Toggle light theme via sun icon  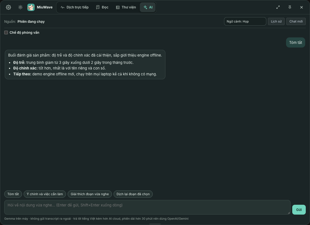(x=20, y=7)
